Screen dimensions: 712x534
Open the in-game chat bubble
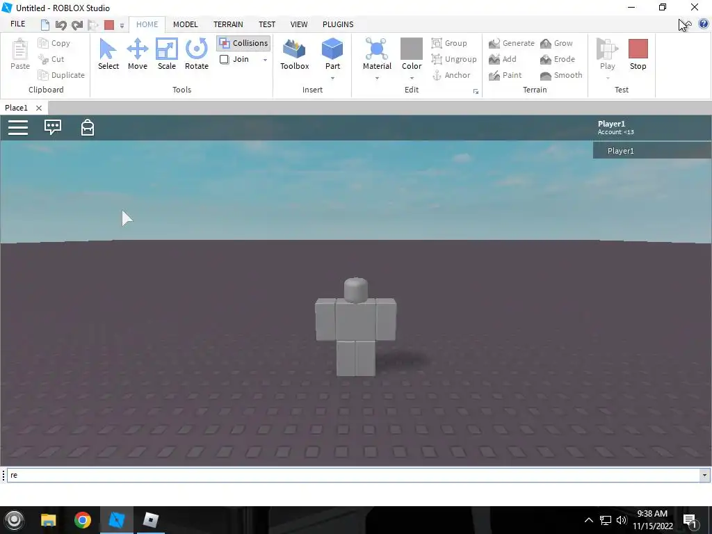point(53,127)
